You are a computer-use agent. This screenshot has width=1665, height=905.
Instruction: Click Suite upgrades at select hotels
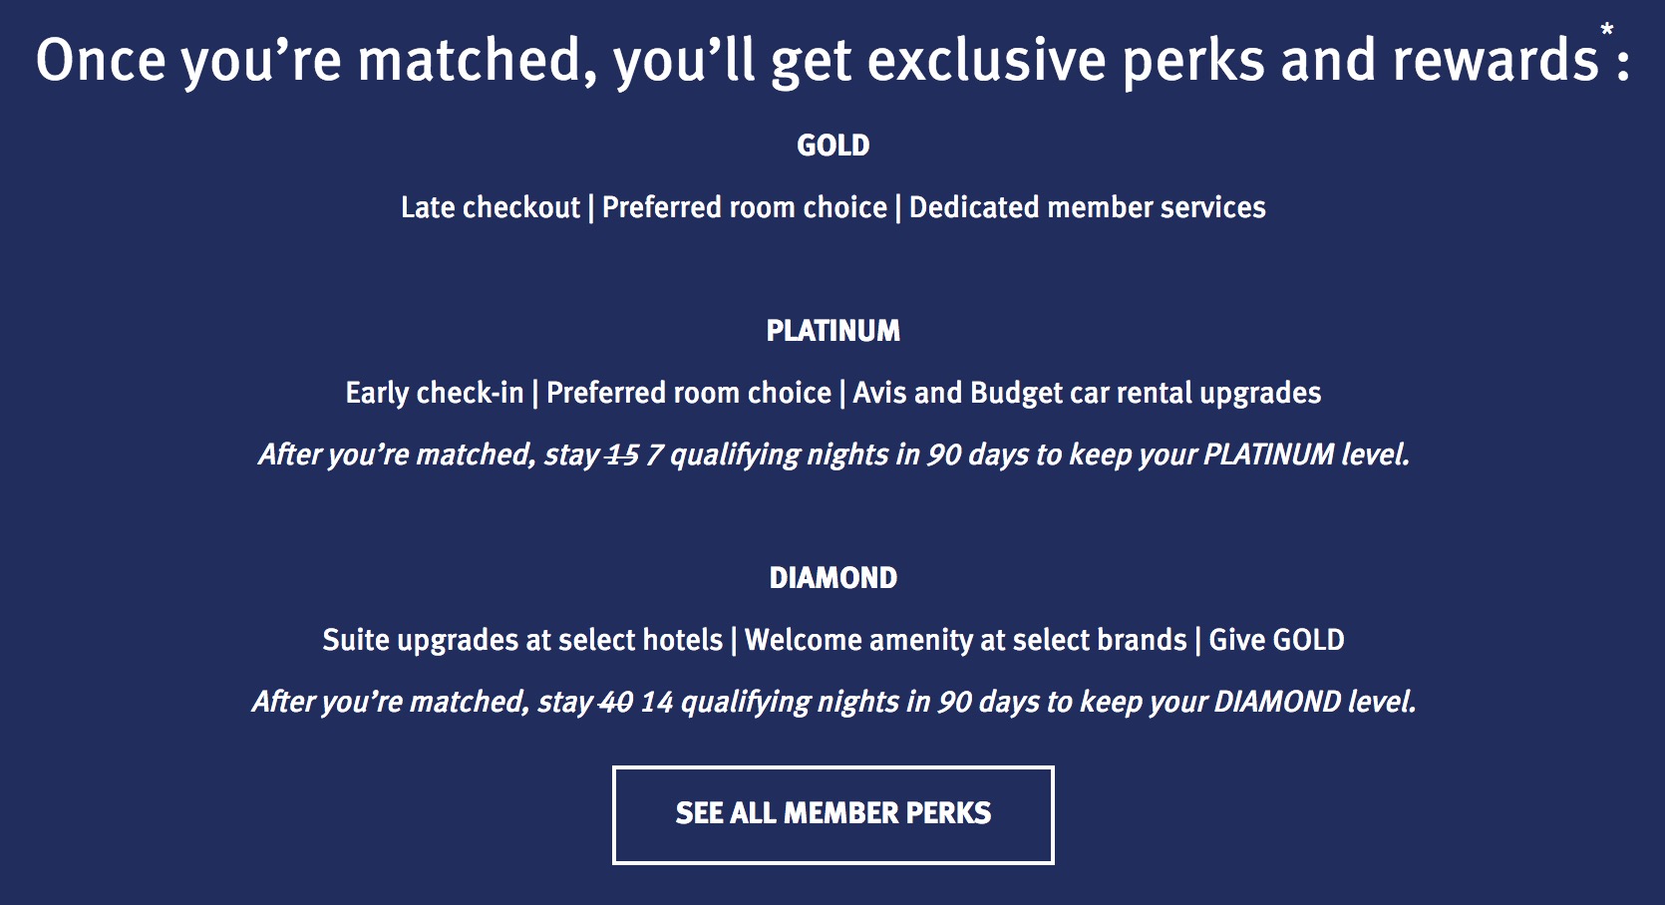pyautogui.click(x=522, y=640)
